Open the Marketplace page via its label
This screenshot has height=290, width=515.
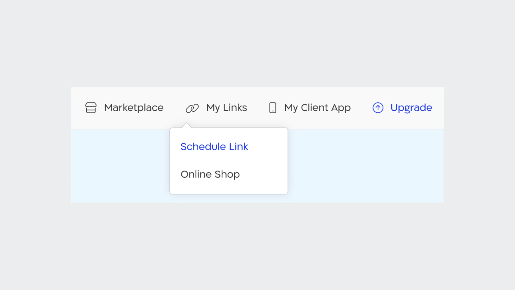click(x=134, y=108)
